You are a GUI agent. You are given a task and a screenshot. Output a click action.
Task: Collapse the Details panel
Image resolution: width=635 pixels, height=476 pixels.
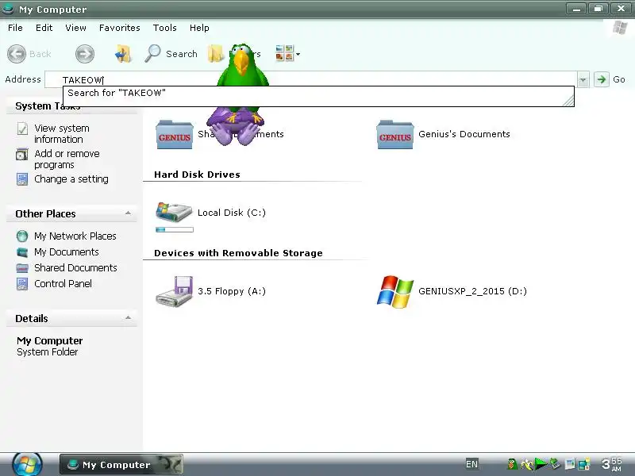point(128,318)
